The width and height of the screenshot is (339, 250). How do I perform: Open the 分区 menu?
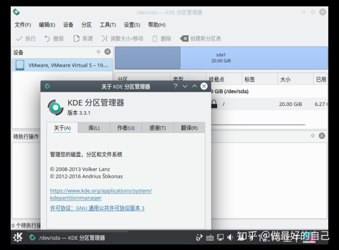pyautogui.click(x=87, y=25)
